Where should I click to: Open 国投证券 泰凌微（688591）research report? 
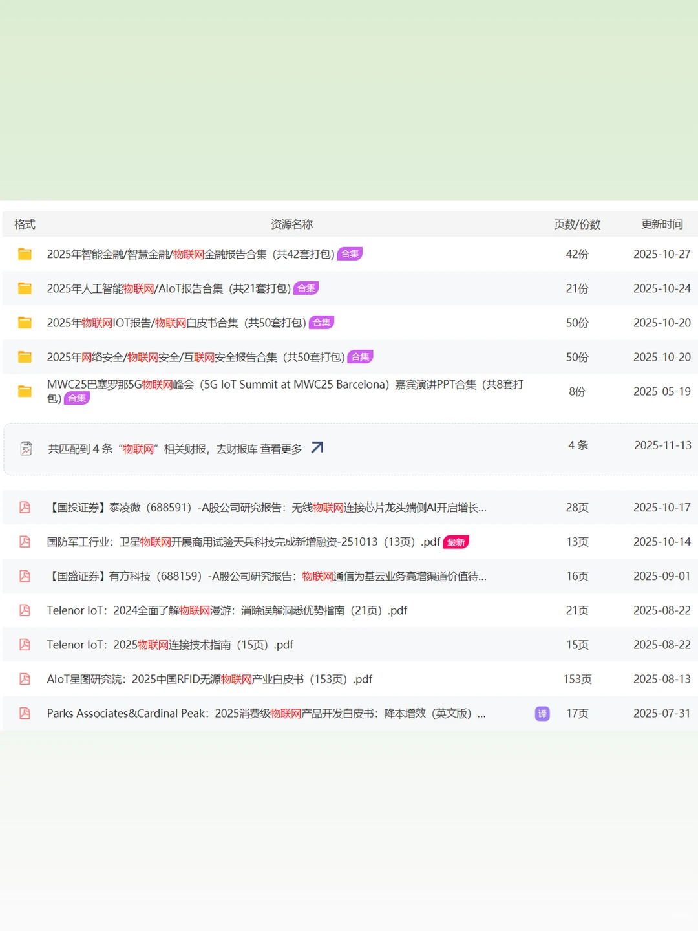pyautogui.click(x=267, y=508)
